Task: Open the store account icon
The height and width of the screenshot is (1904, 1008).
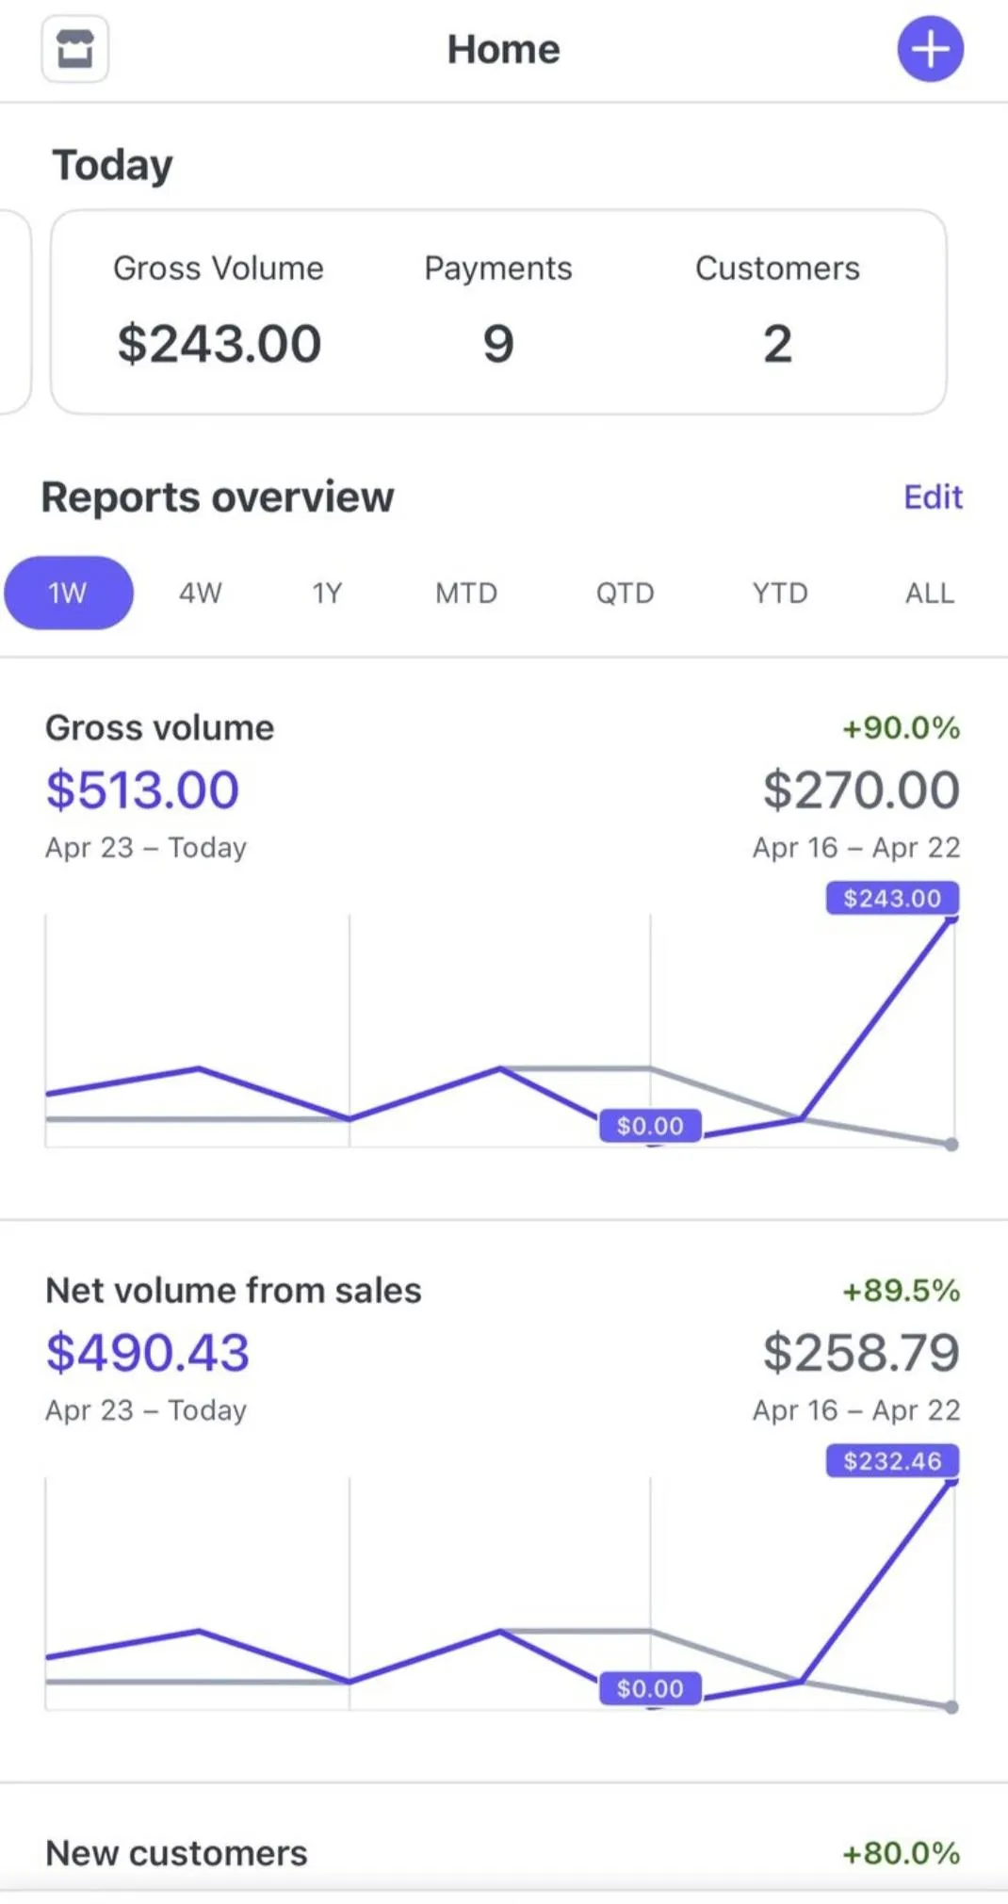Action: coord(74,49)
